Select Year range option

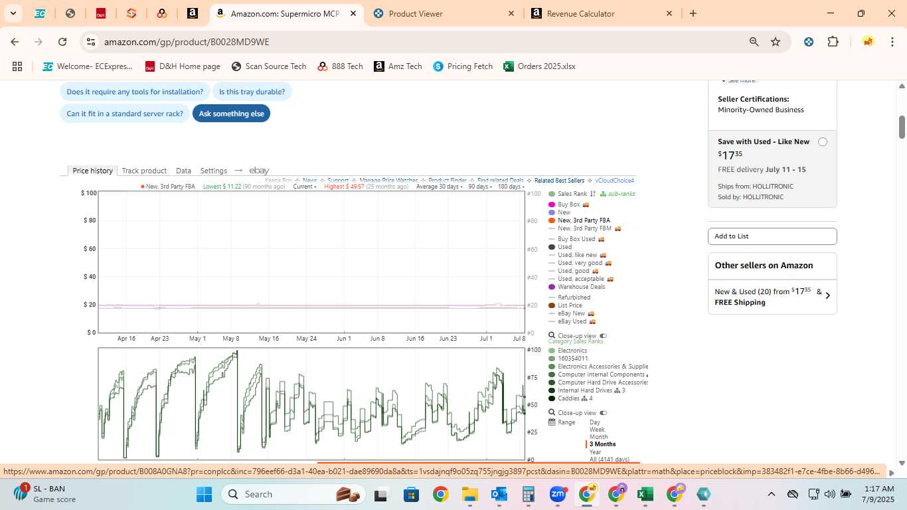point(595,452)
